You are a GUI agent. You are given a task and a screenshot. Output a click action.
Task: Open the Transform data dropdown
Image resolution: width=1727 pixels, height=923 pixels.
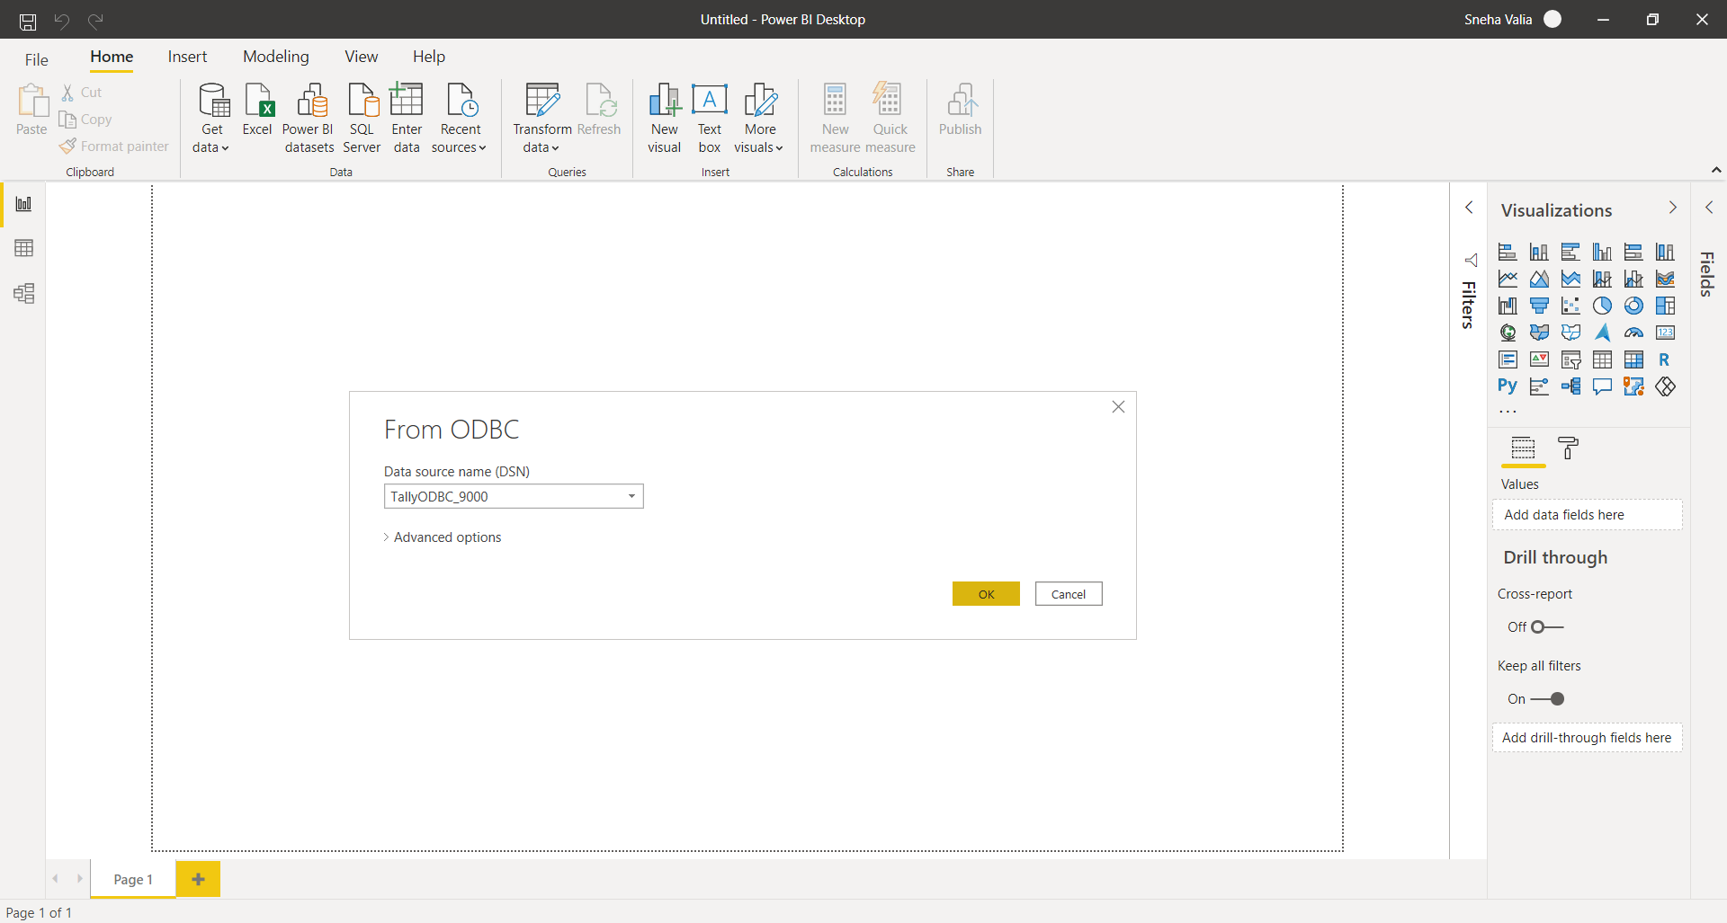point(541,118)
